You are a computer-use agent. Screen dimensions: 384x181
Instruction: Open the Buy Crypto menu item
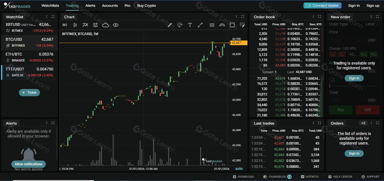[146, 6]
